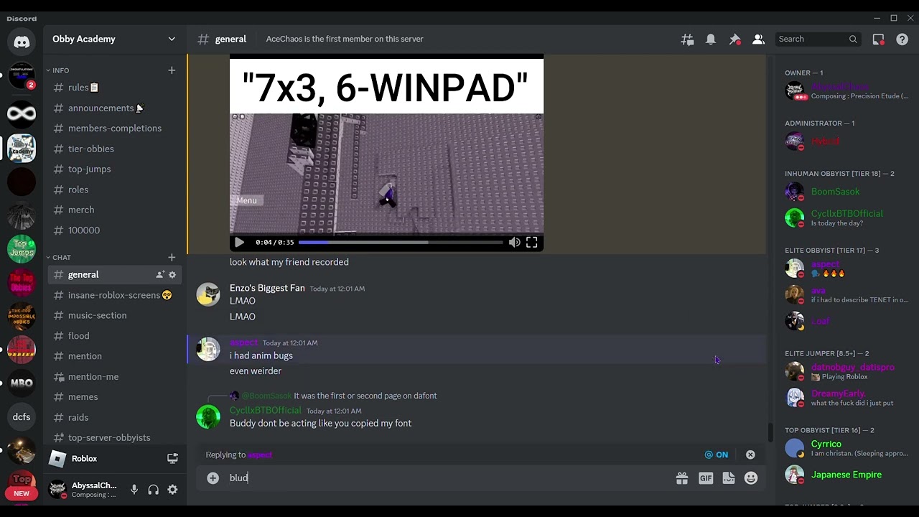The image size is (919, 517).
Task: Open the raids channel
Action: [x=115, y=417]
